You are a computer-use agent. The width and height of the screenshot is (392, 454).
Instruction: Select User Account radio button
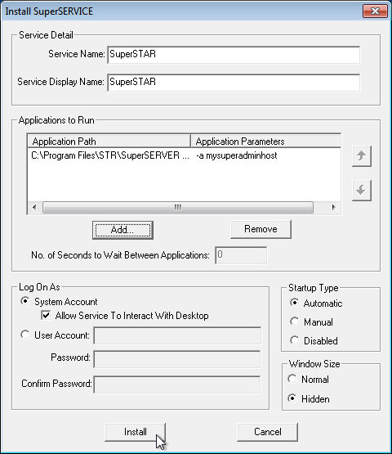click(x=25, y=335)
